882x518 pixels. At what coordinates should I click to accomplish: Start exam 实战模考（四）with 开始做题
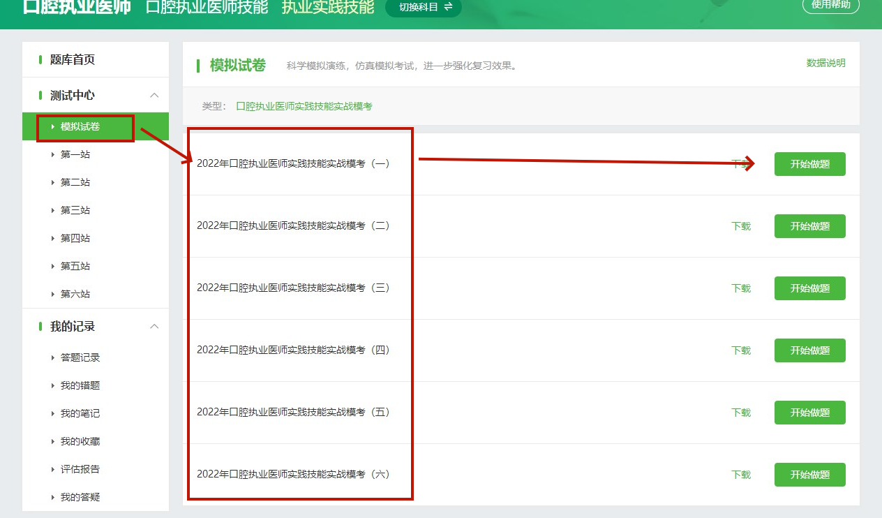pyautogui.click(x=809, y=350)
